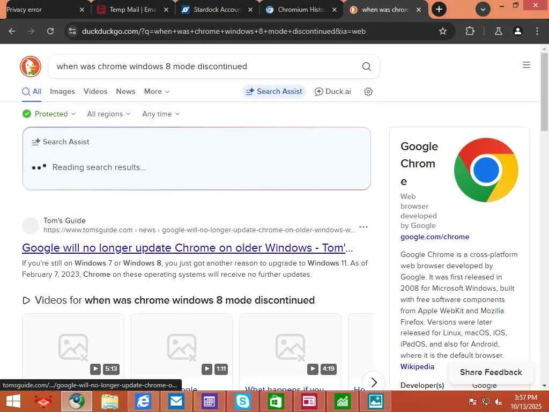Open News app from the taskbar

(309, 401)
